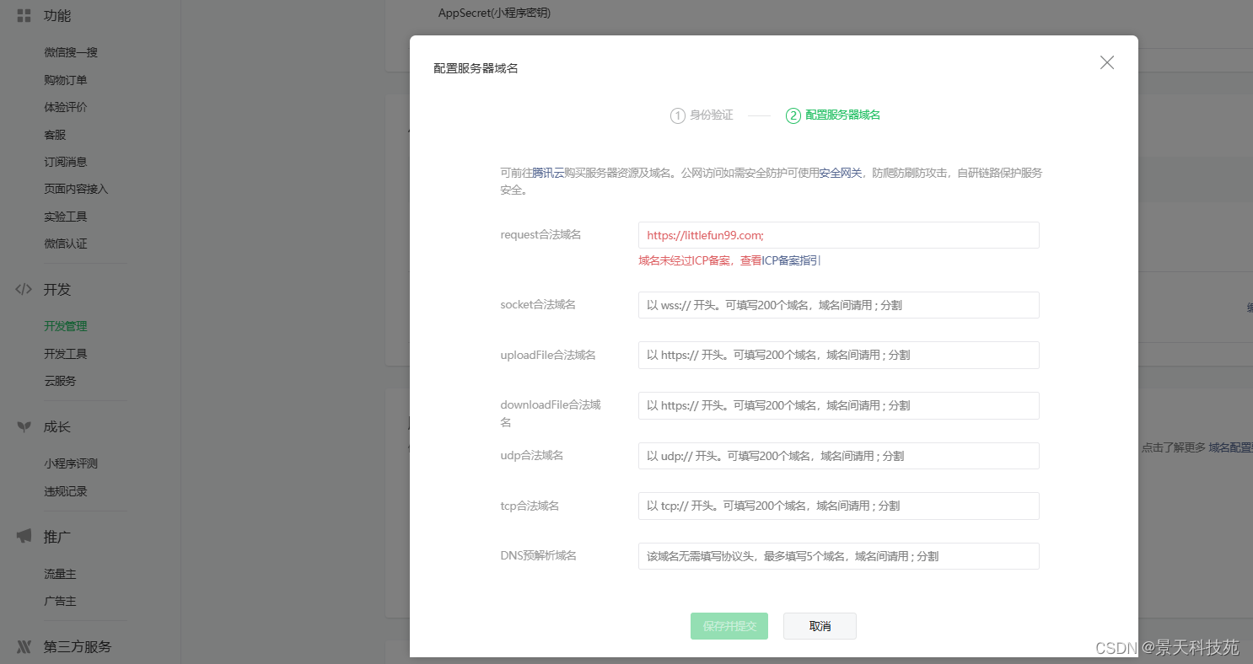Click the request合法域名 input field

(838, 235)
